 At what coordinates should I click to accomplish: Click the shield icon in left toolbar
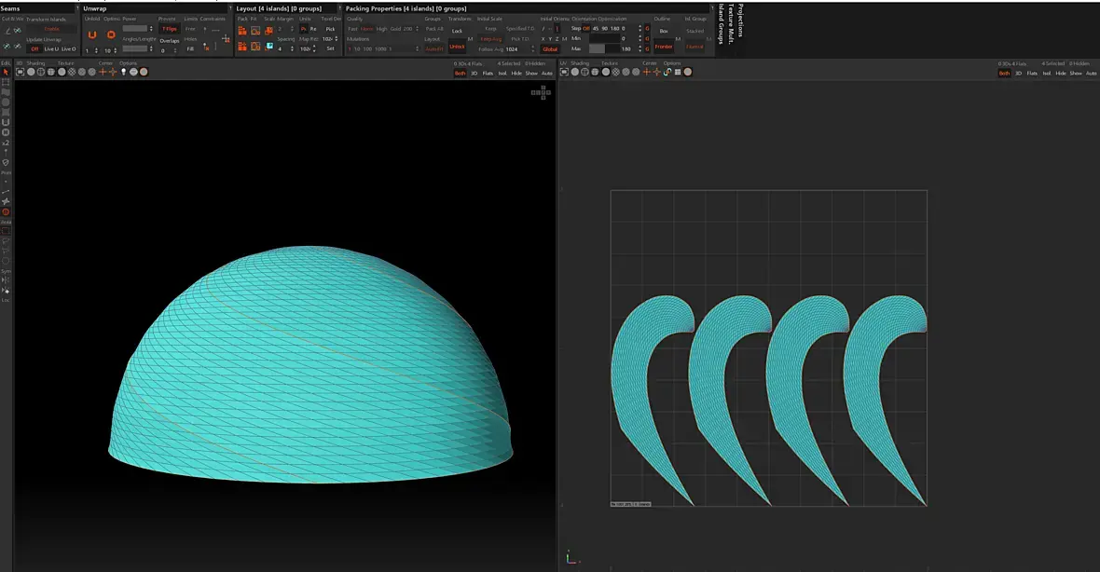point(6,162)
